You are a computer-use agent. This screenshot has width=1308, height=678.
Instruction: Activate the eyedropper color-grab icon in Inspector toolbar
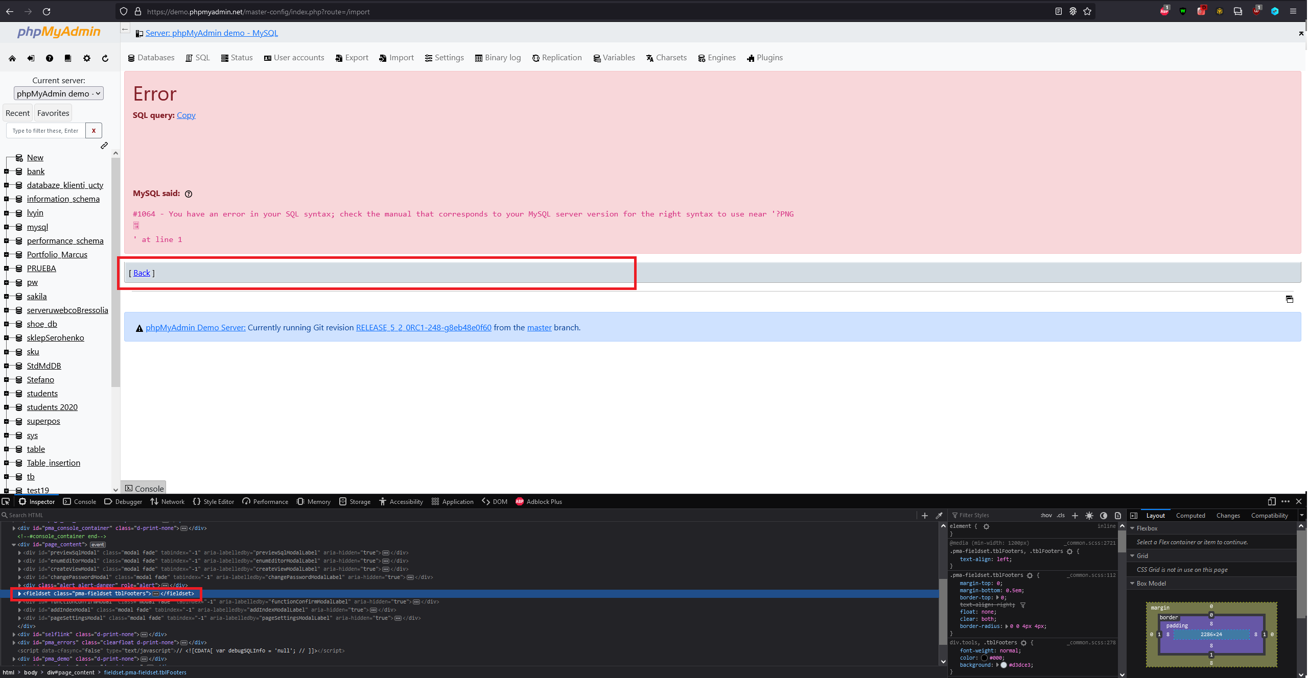click(939, 515)
